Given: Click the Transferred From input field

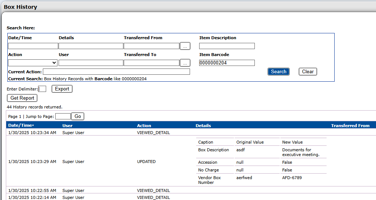Looking at the screenshot, I should click(x=151, y=46).
